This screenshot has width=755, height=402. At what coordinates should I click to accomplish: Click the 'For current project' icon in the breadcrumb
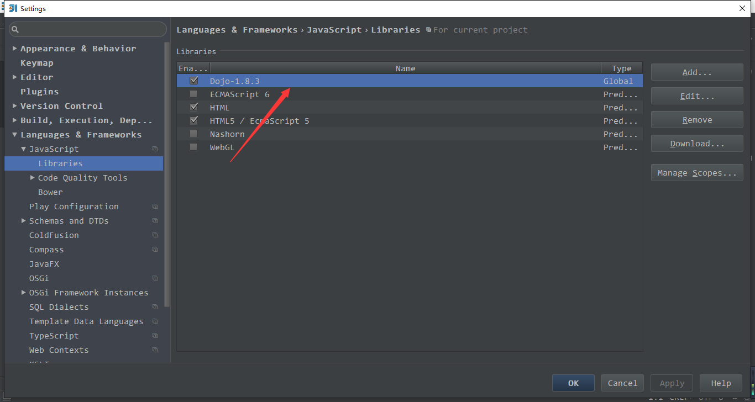pos(428,30)
